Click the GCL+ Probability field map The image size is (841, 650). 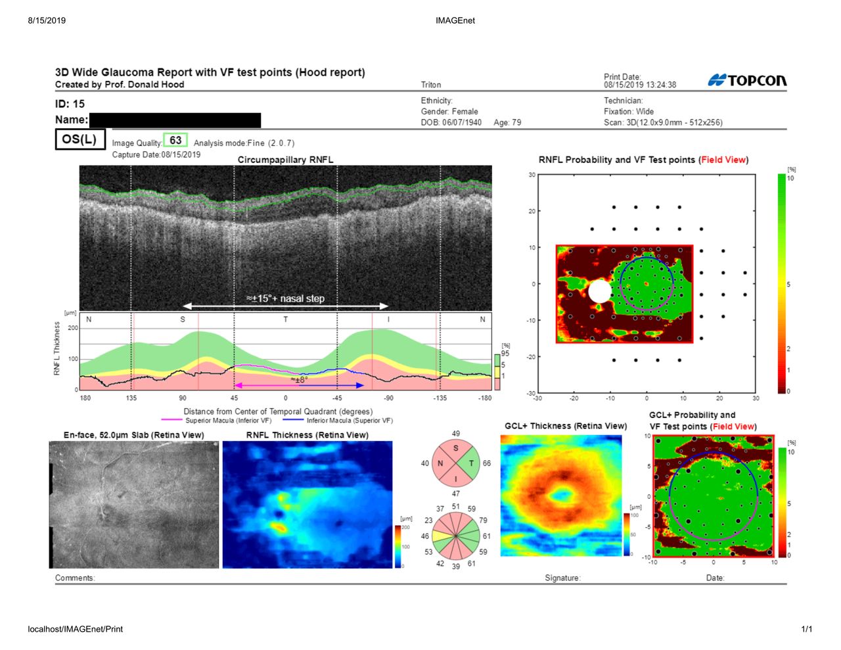pyautogui.click(x=714, y=496)
